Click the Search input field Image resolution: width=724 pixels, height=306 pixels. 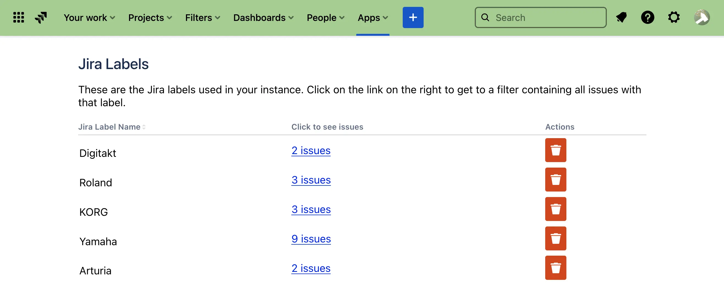[x=540, y=17]
